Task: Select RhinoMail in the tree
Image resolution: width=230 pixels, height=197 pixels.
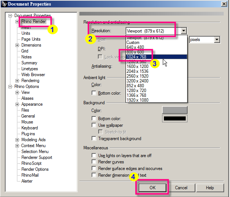Action: point(30,175)
